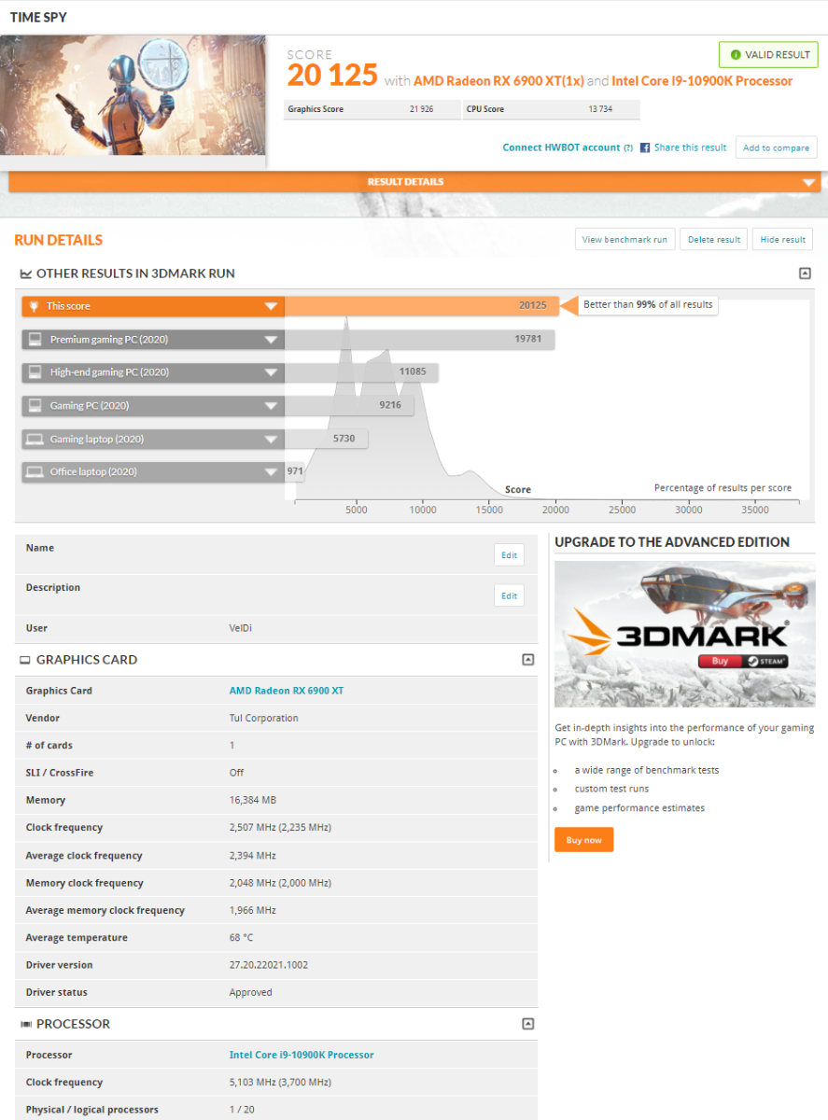The width and height of the screenshot is (828, 1120).
Task: Click Share this result link
Action: pyautogui.click(x=690, y=147)
